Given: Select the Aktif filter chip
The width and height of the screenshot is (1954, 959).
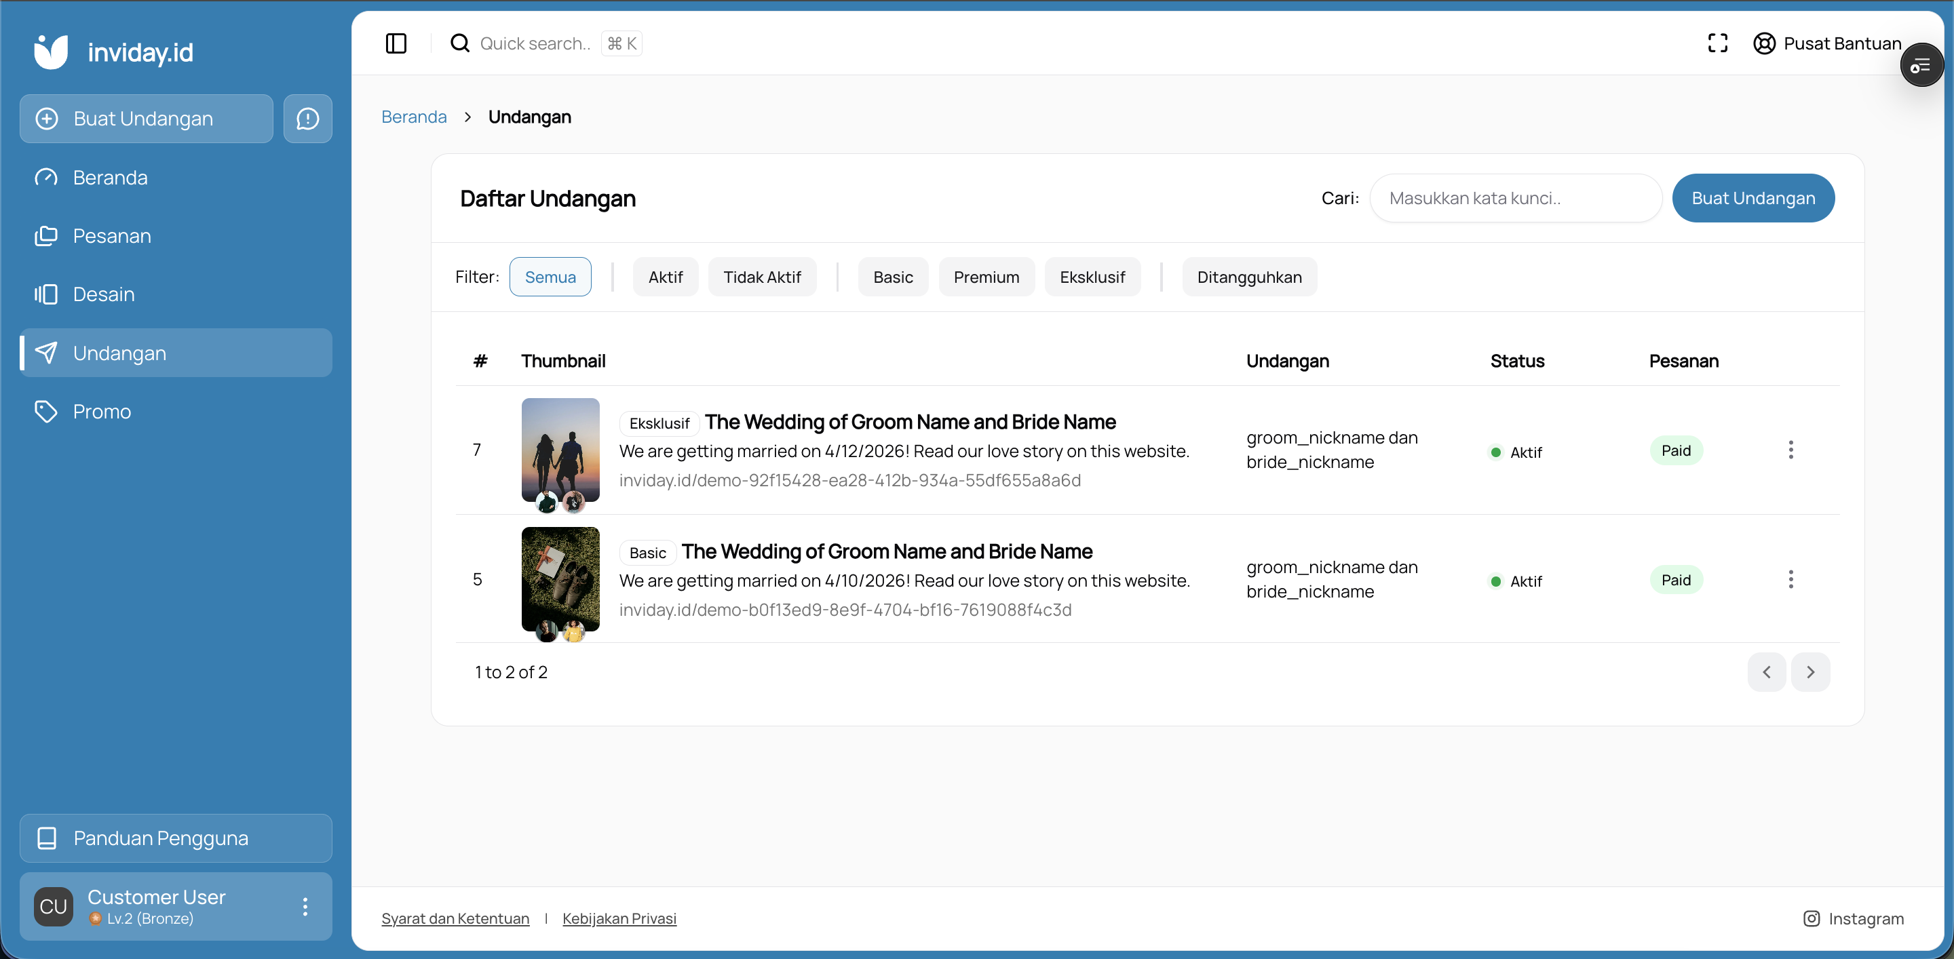Looking at the screenshot, I should pyautogui.click(x=665, y=277).
